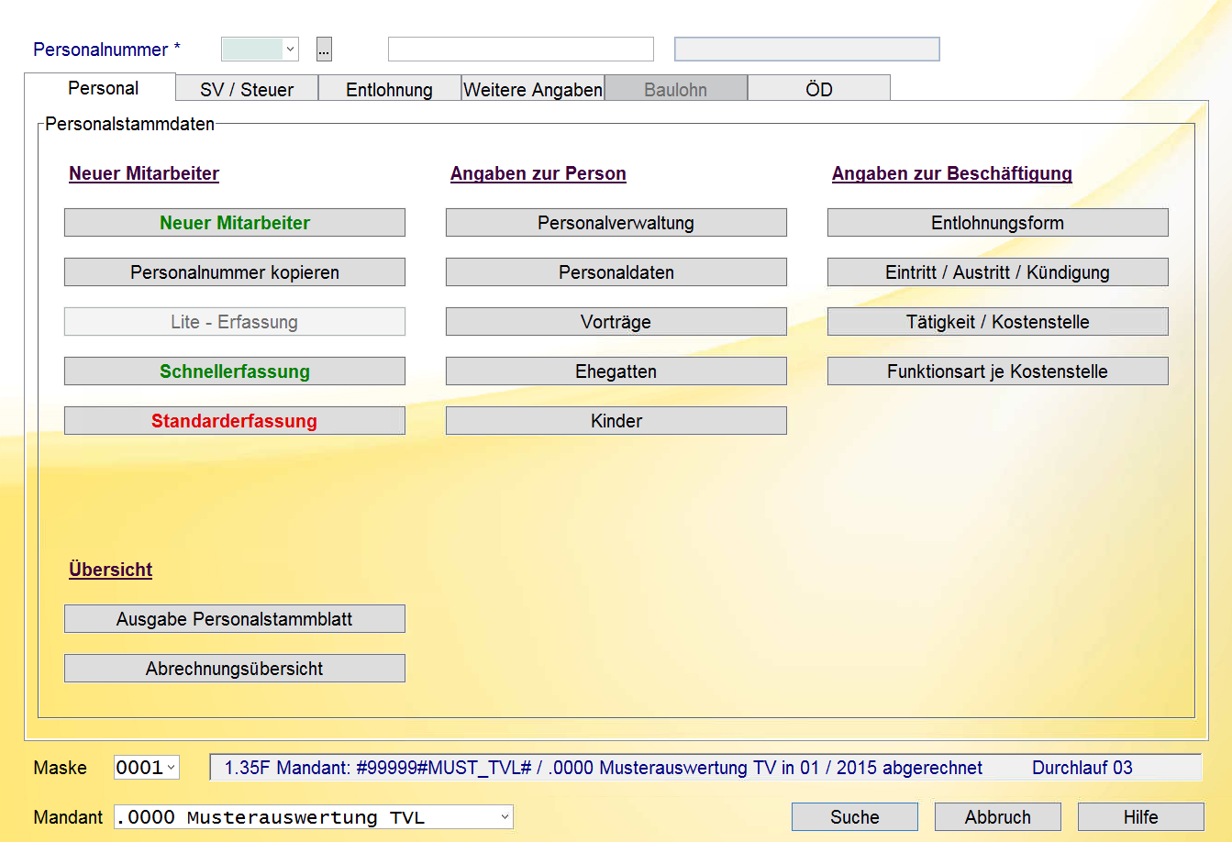
Task: Choose Personalnummer kopieren
Action: coord(235,272)
